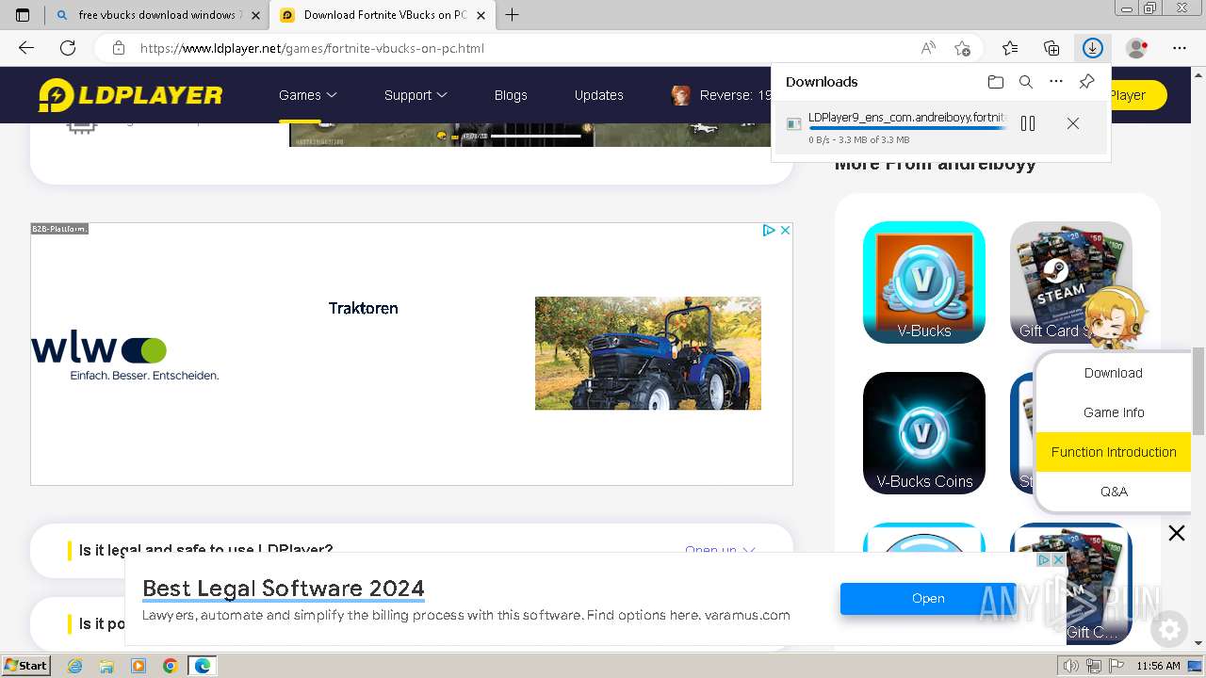This screenshot has width=1206, height=678.
Task: Launch Chrome from taskbar
Action: (170, 666)
